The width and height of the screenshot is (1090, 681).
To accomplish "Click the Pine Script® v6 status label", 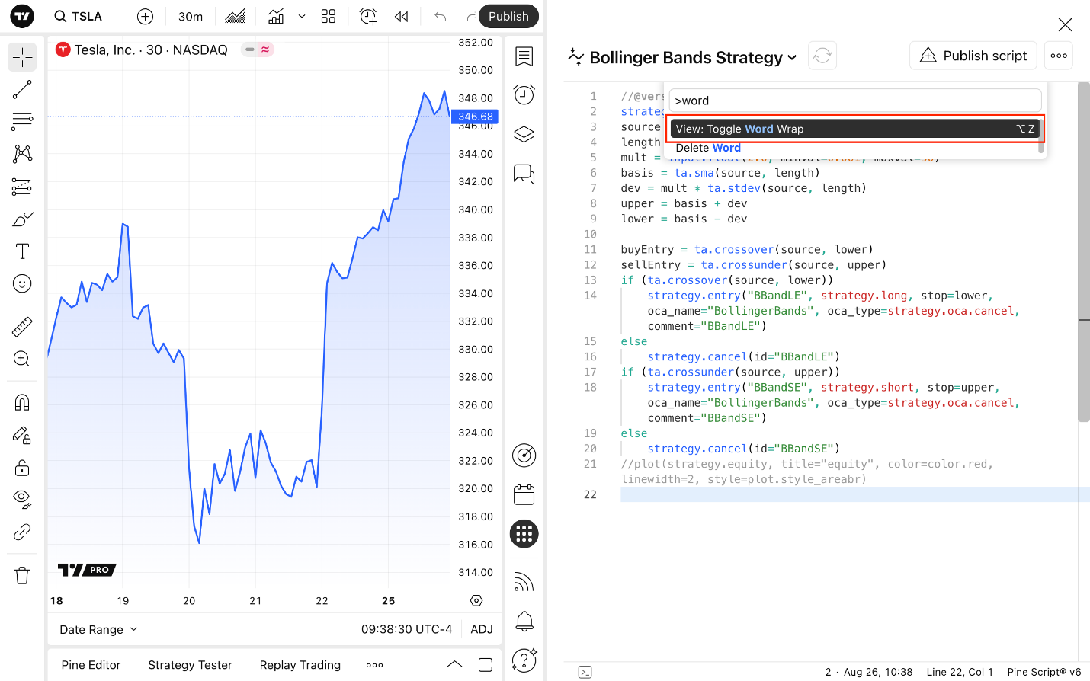I will pyautogui.click(x=1044, y=672).
